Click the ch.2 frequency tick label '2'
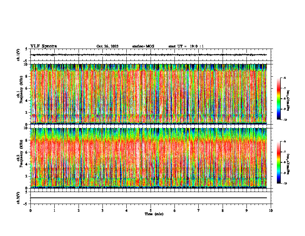The height and width of the screenshot is (236, 305). click(x=27, y=176)
